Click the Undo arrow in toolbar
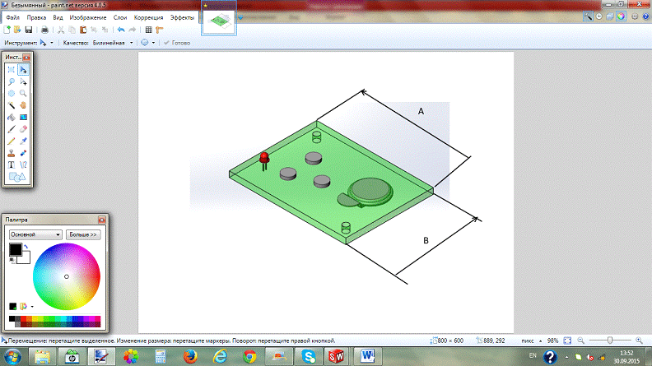 point(120,30)
